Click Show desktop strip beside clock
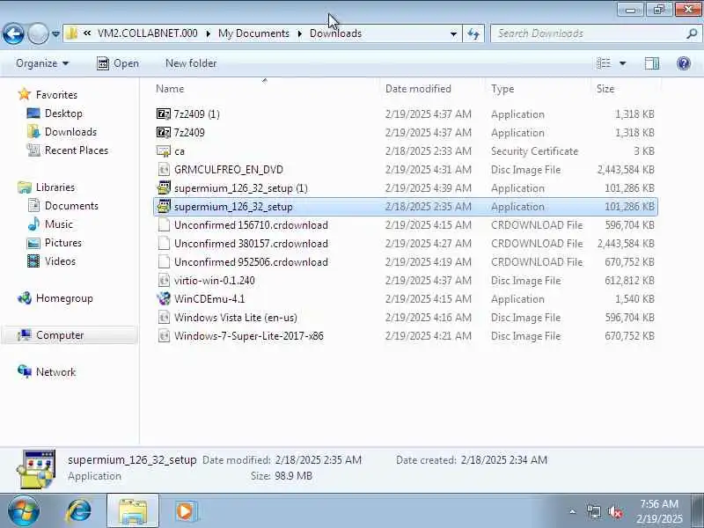 pos(699,511)
